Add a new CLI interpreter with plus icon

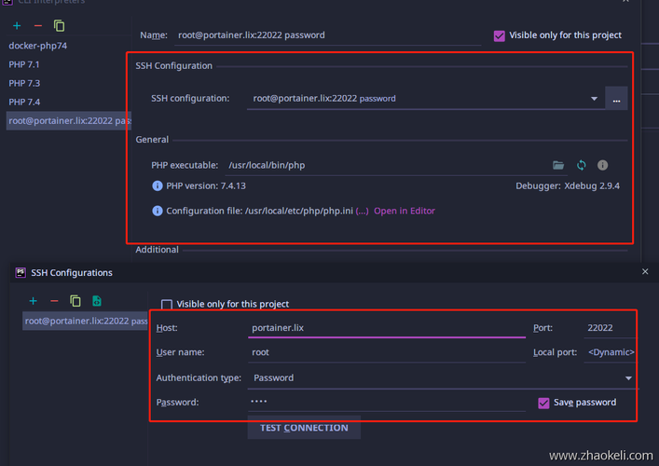click(x=17, y=26)
